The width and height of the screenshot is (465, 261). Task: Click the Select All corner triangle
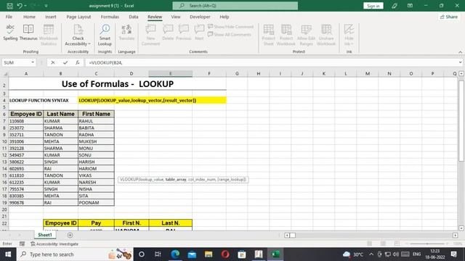pyautogui.click(x=5, y=74)
